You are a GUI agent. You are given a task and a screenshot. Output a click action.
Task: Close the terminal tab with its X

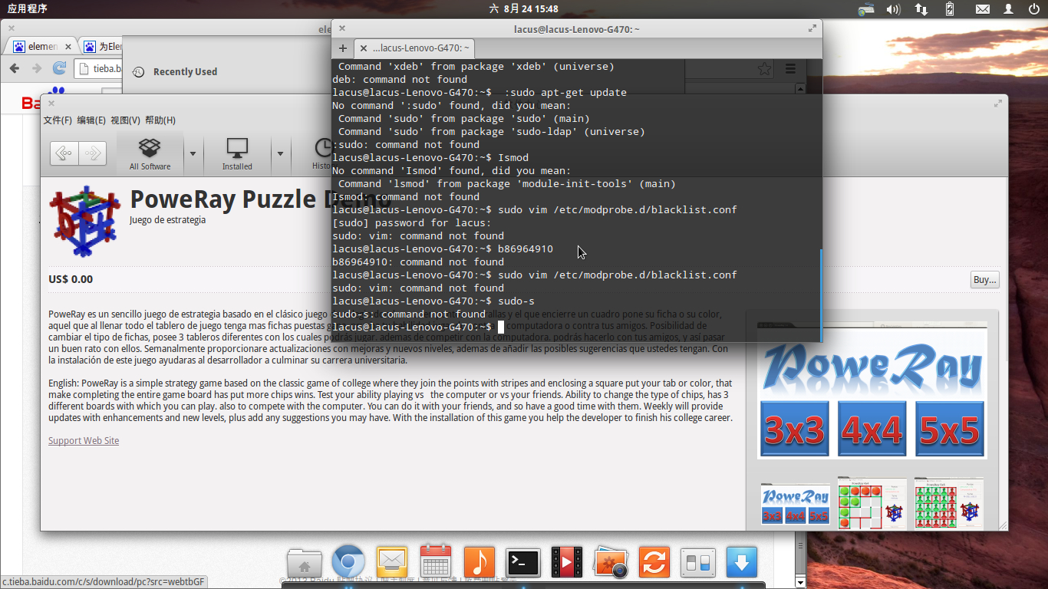[x=364, y=48]
